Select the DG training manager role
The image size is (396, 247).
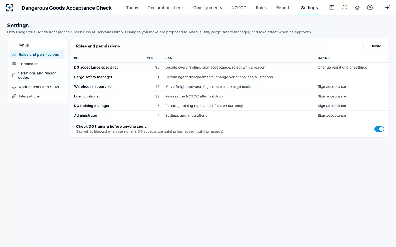click(x=92, y=106)
